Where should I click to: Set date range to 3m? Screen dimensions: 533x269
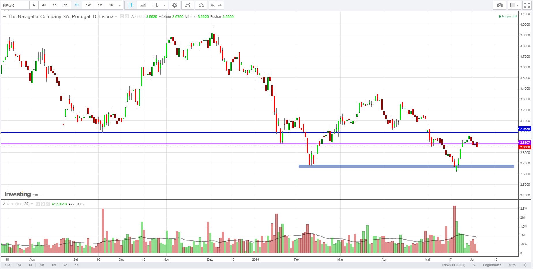coord(42,265)
